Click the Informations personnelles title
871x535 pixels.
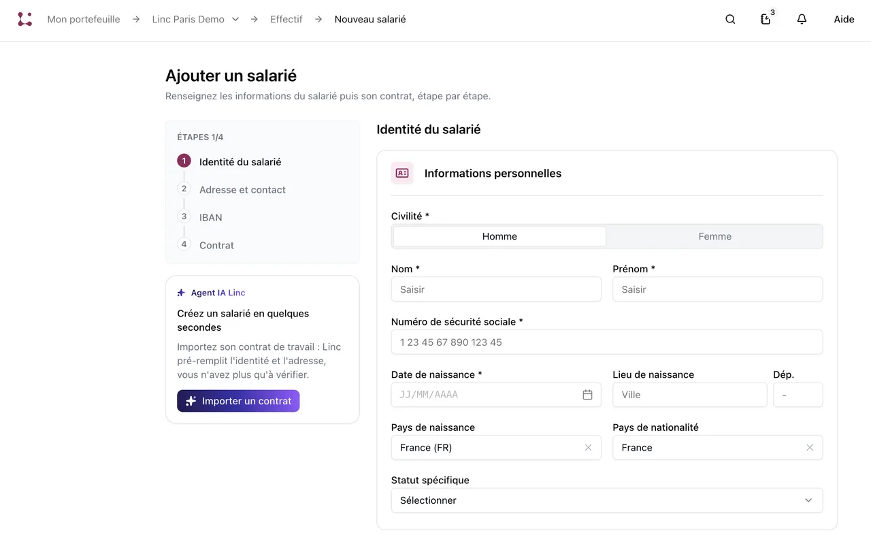coord(493,173)
